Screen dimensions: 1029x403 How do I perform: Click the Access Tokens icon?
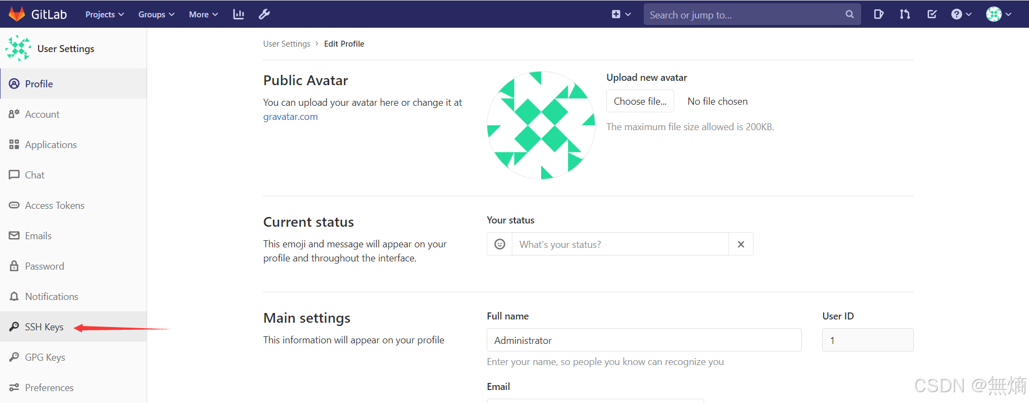[x=14, y=205]
